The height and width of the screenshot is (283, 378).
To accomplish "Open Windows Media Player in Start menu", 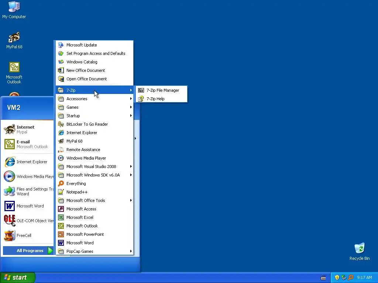I will (x=28, y=177).
